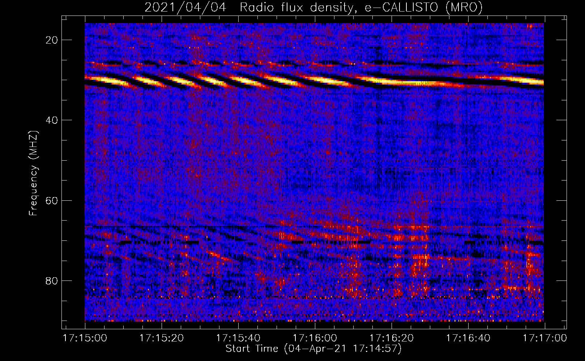Select the 17:16:00 time tick label

point(315,338)
